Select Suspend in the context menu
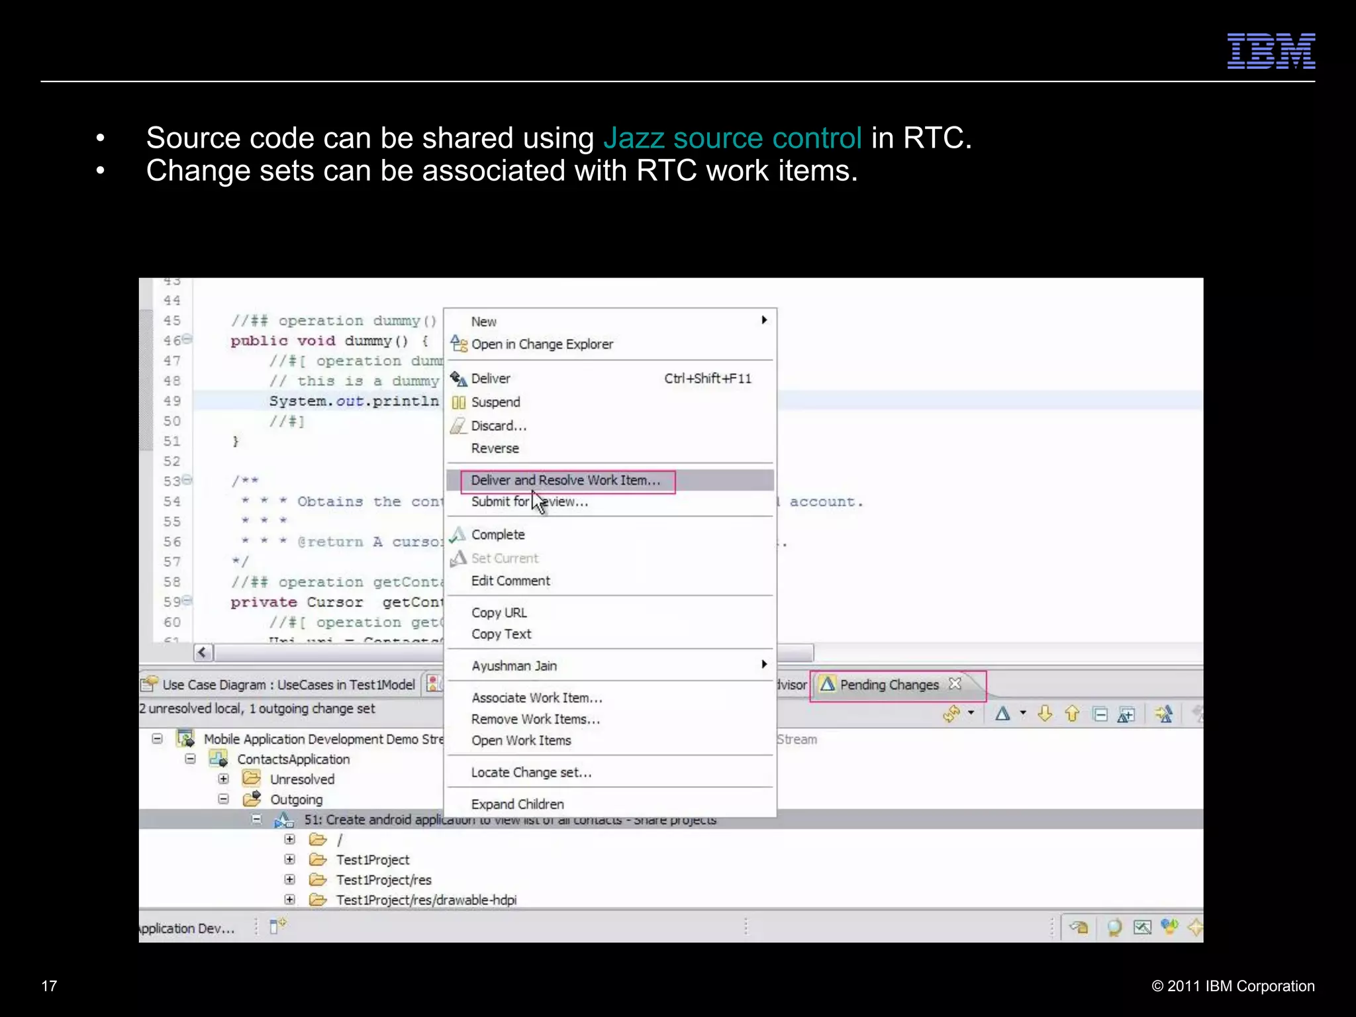1356x1017 pixels. pos(610,402)
